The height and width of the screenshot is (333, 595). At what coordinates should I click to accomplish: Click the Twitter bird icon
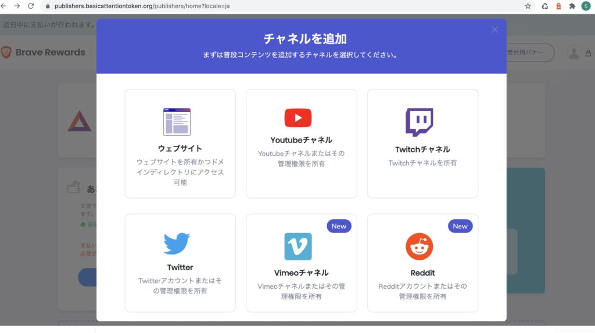(177, 244)
